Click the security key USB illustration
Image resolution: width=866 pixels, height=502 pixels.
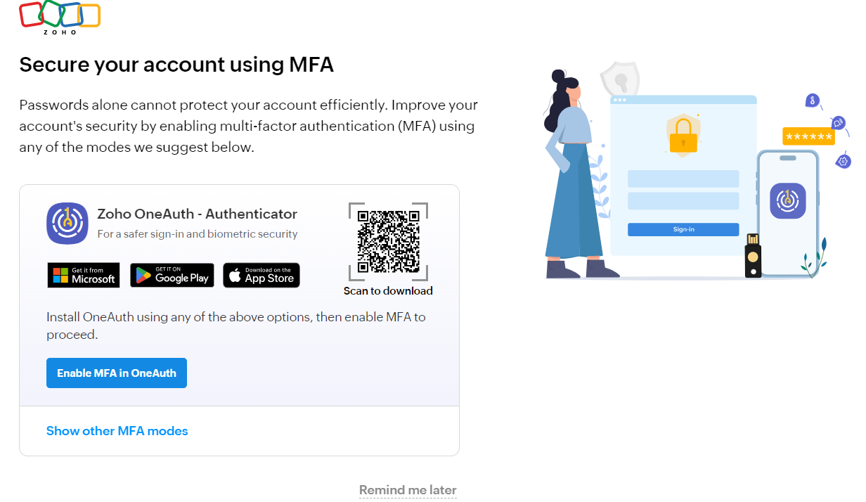[x=753, y=256]
